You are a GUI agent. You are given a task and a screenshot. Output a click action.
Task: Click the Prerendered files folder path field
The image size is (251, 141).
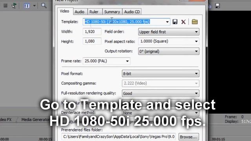tap(119, 137)
